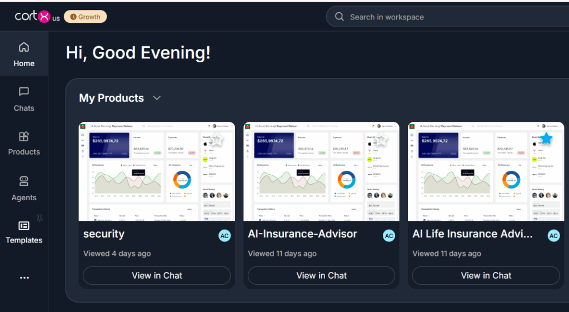Click View in Chat for AI-Insurance-Advisor
The height and width of the screenshot is (312, 569).
(x=321, y=275)
